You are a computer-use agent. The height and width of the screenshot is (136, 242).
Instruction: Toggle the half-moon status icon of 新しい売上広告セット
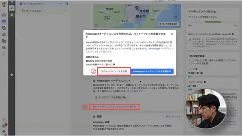(x=67, y=3)
